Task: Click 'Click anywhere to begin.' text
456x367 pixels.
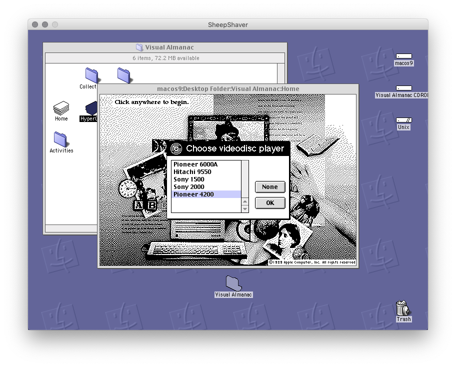Action: point(151,102)
